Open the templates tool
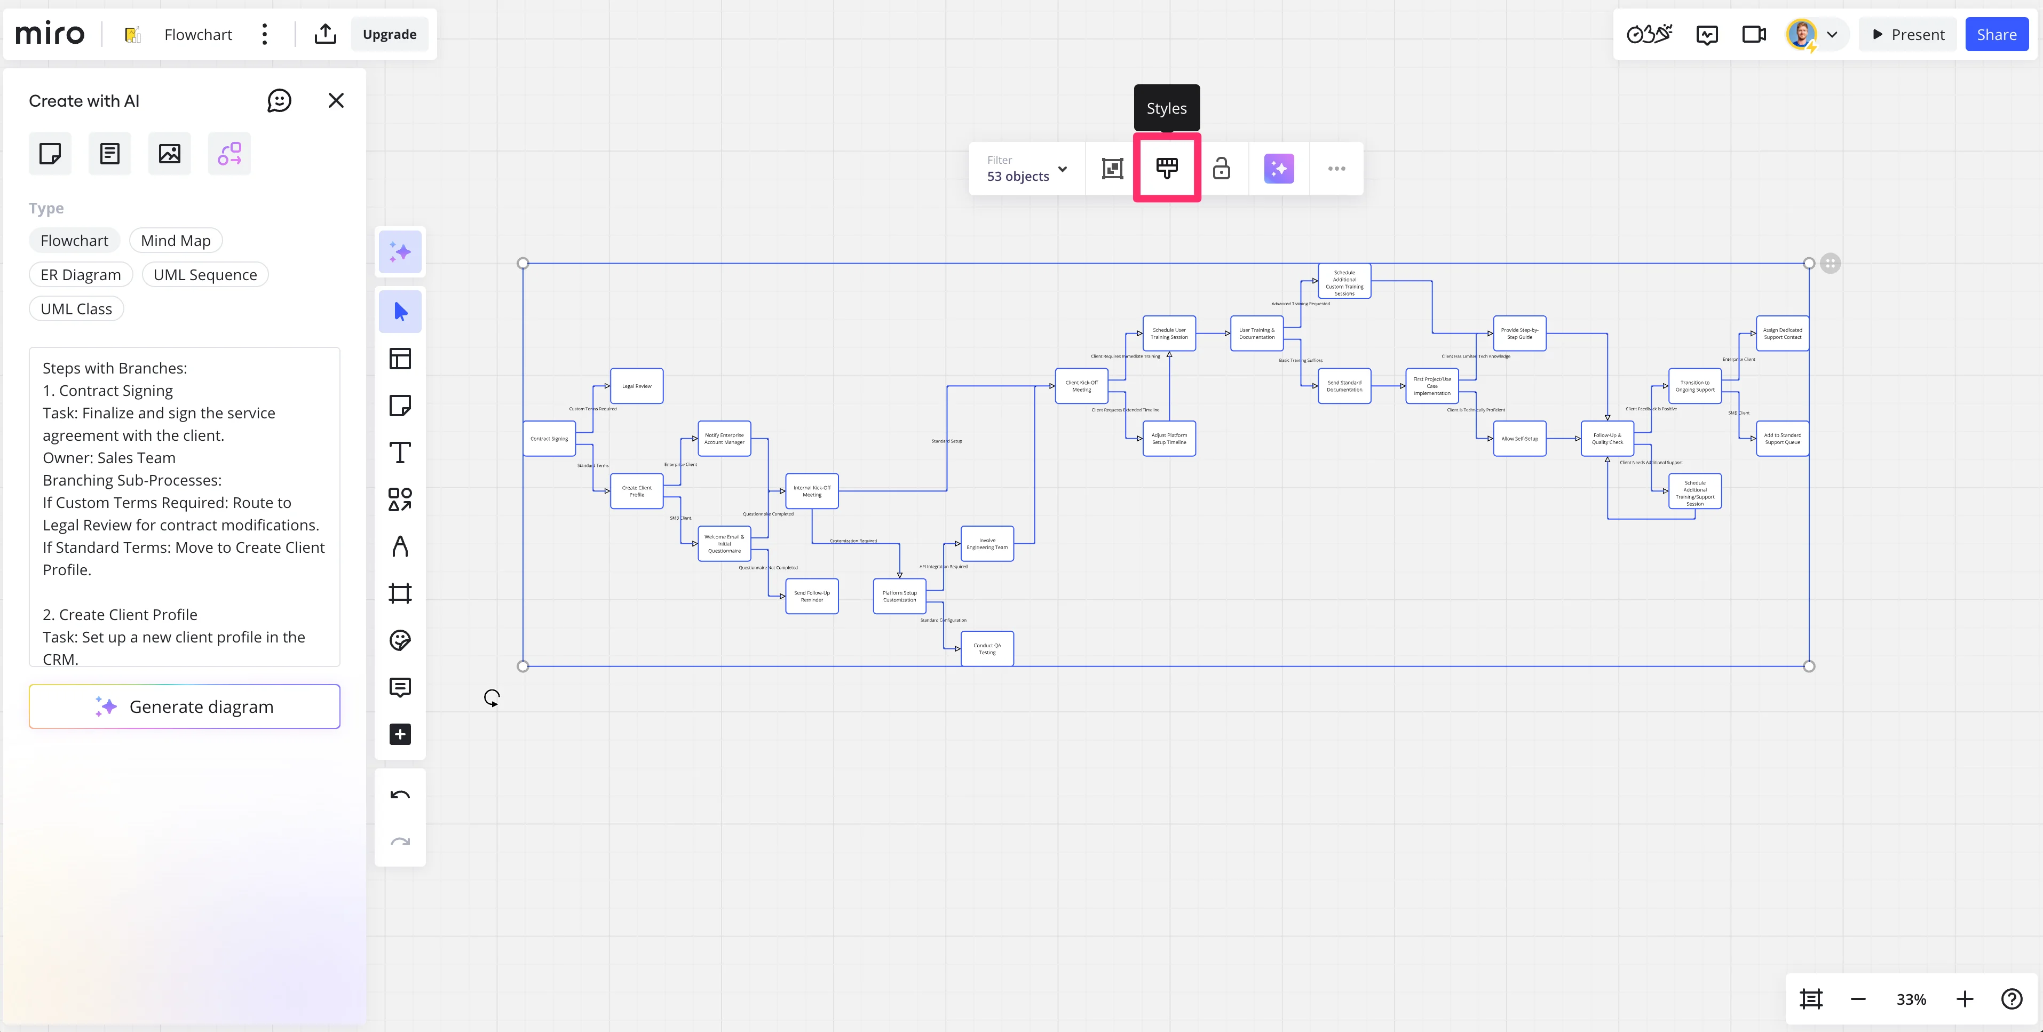The image size is (2043, 1032). pos(400,359)
